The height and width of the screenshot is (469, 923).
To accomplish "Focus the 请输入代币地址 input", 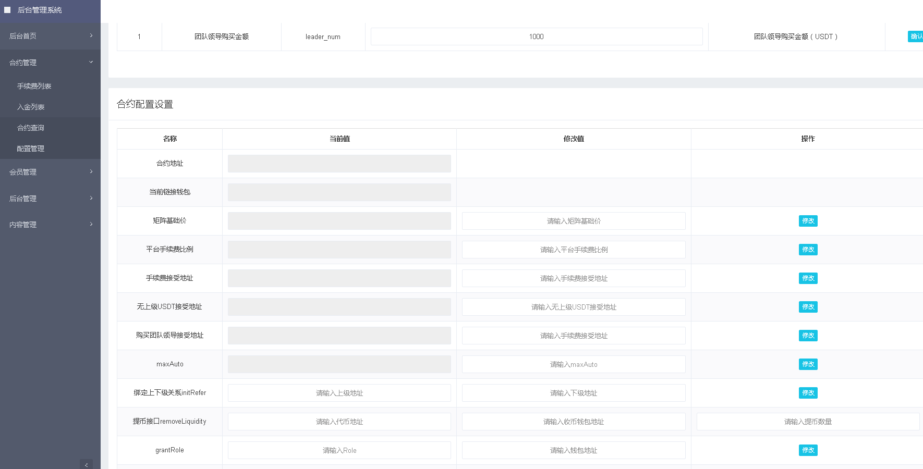I will [x=339, y=422].
